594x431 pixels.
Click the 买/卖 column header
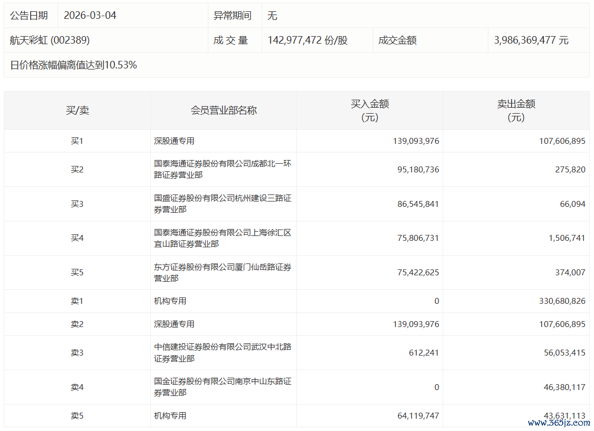78,110
